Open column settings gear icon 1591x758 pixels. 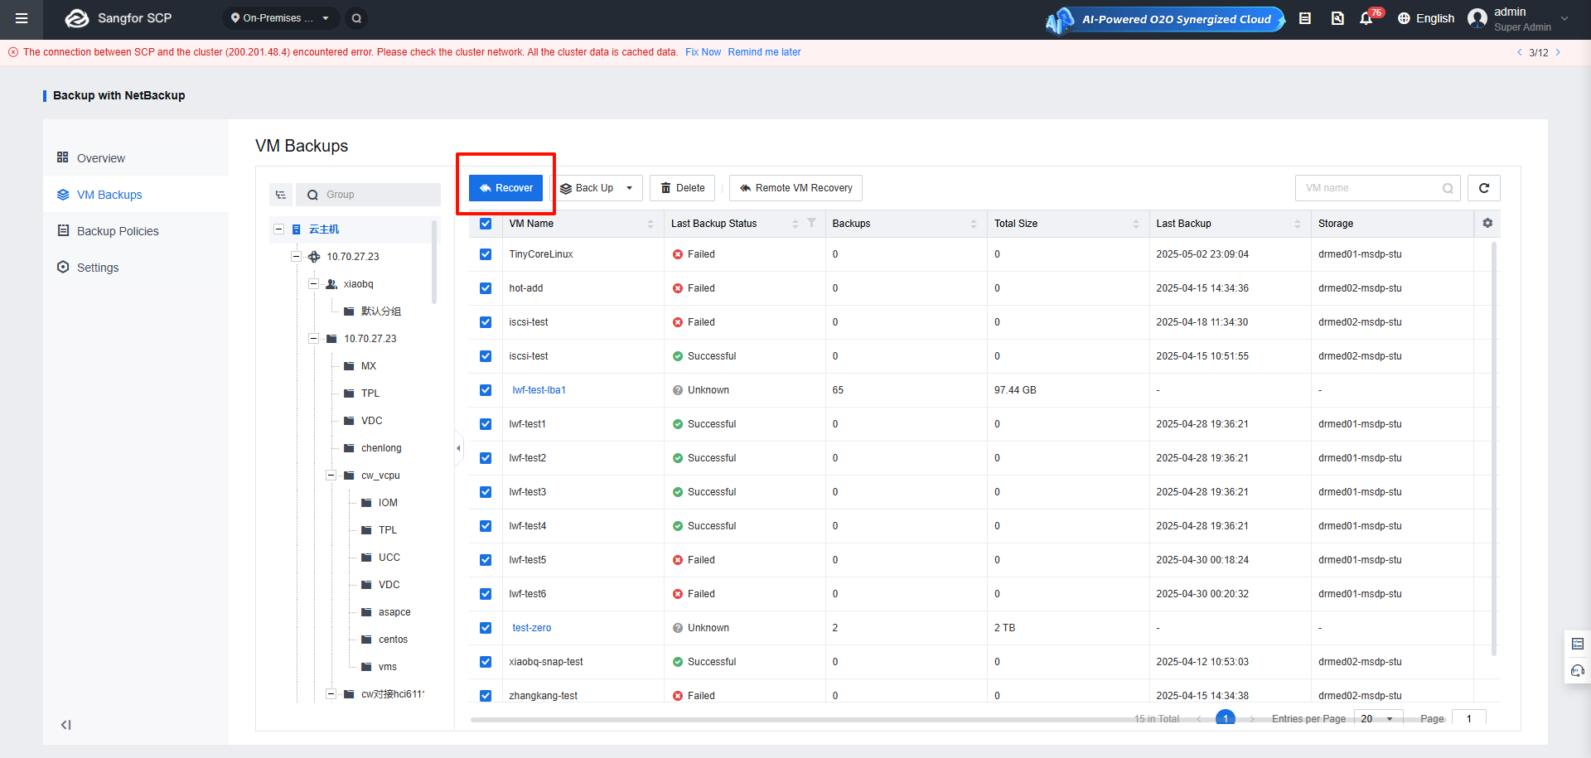coord(1487,223)
